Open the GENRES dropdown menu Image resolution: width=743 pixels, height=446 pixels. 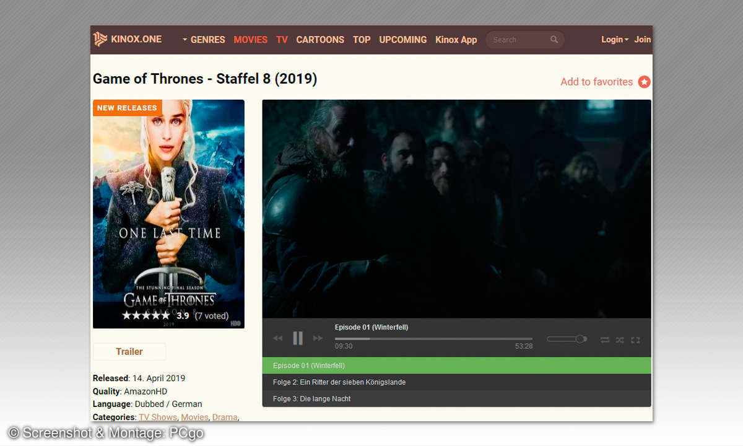204,40
